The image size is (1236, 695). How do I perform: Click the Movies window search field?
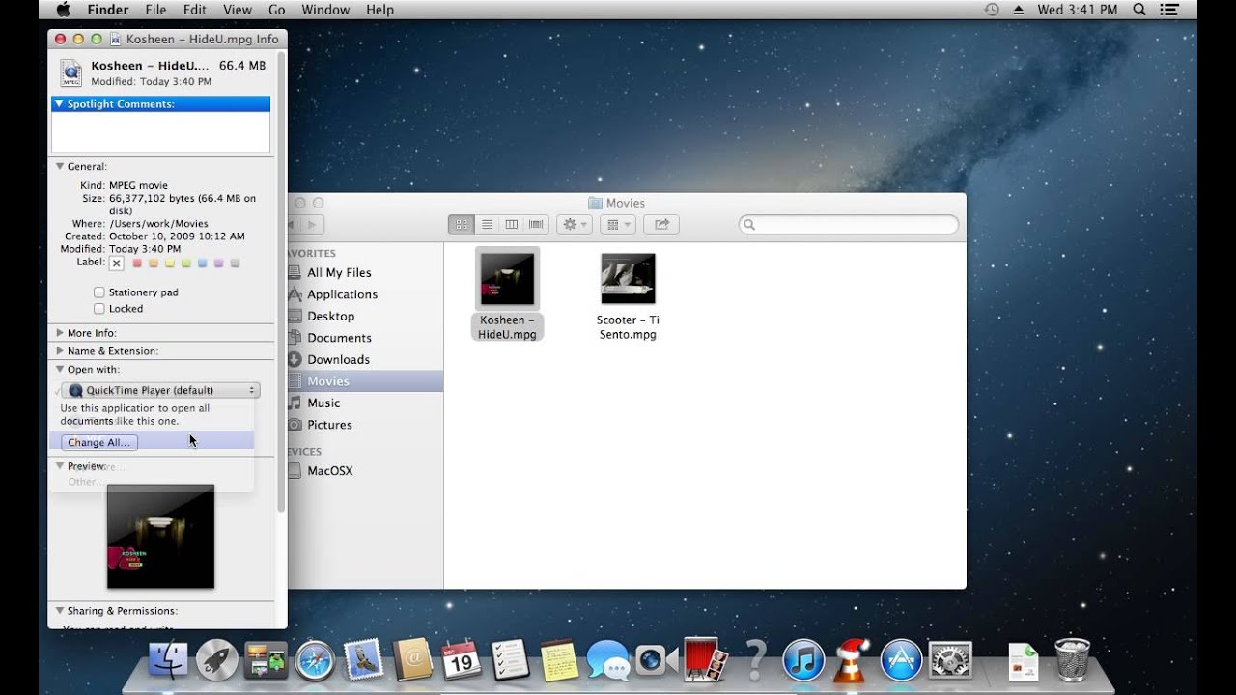(x=849, y=224)
